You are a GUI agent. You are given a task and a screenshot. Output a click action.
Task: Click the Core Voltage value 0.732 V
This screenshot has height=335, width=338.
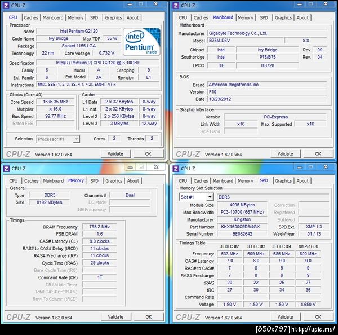pos(106,53)
